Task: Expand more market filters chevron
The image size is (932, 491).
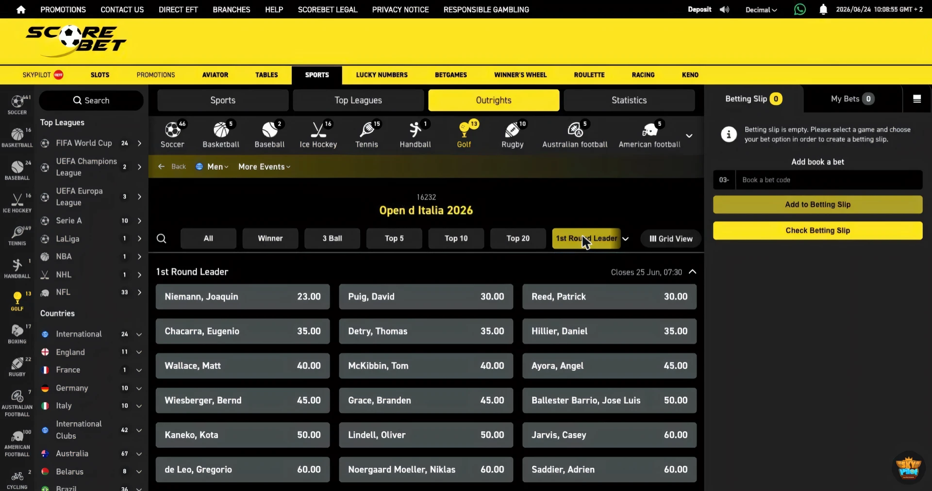Action: (x=626, y=239)
